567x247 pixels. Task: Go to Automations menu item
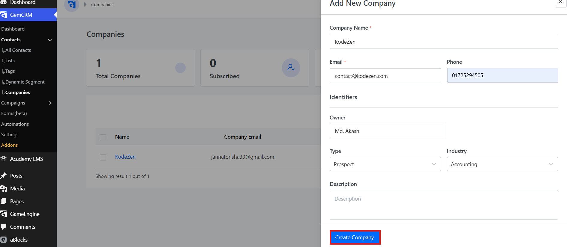tap(15, 124)
